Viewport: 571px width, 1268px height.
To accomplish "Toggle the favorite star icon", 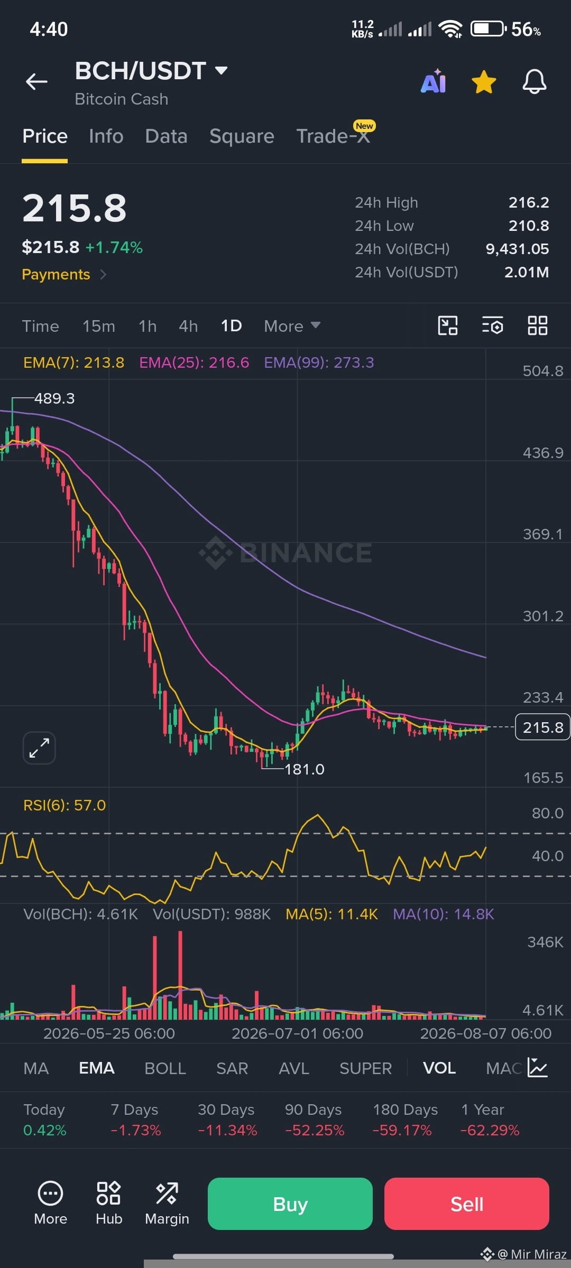I will (x=484, y=82).
